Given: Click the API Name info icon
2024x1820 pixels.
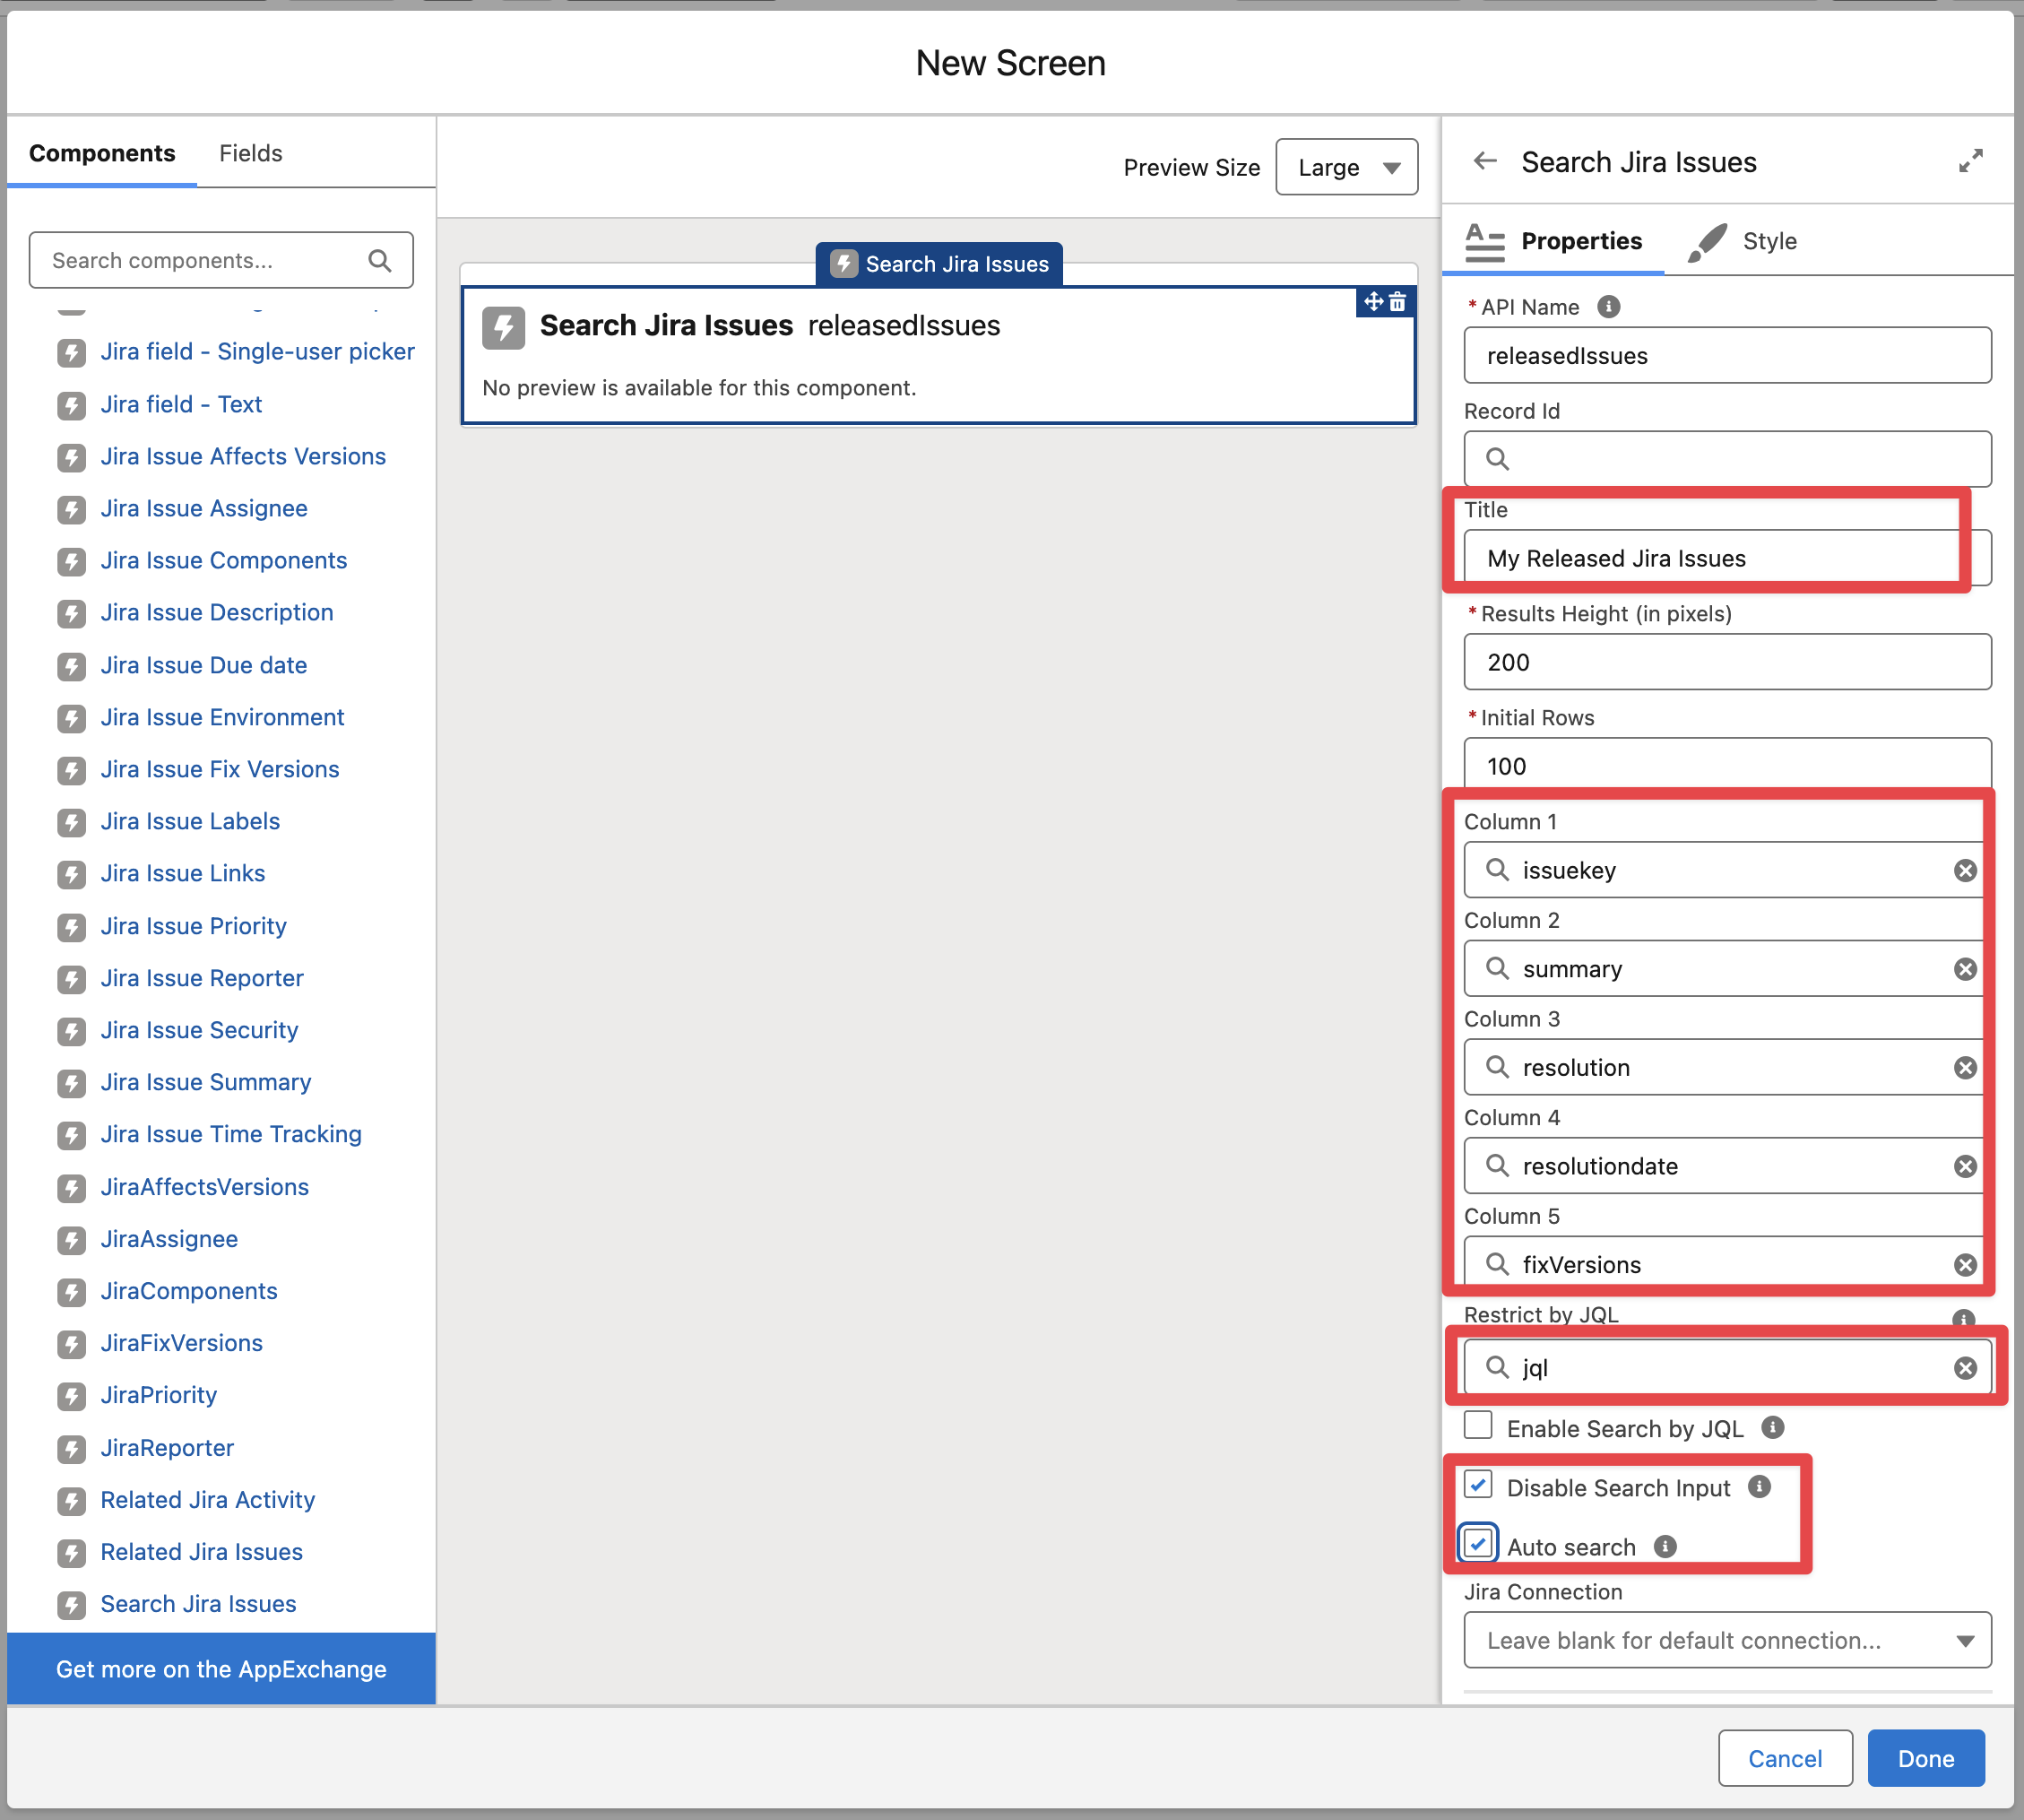Looking at the screenshot, I should click(x=1608, y=307).
